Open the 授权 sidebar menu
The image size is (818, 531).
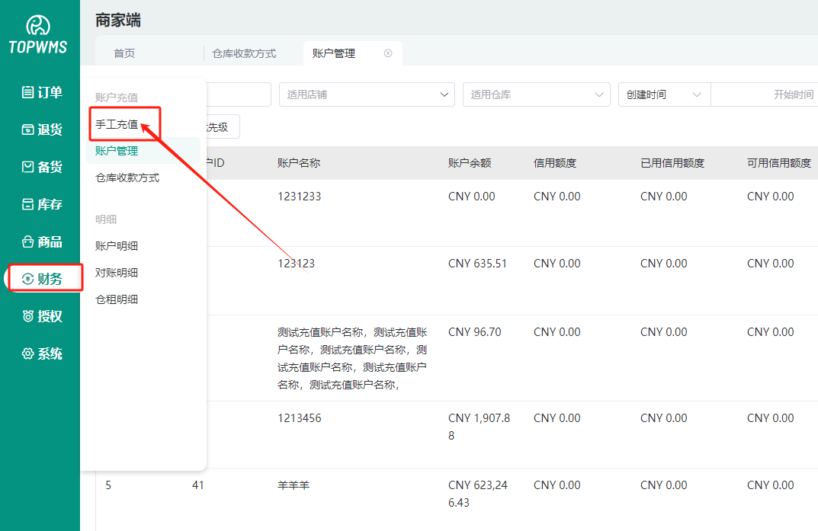tap(42, 316)
